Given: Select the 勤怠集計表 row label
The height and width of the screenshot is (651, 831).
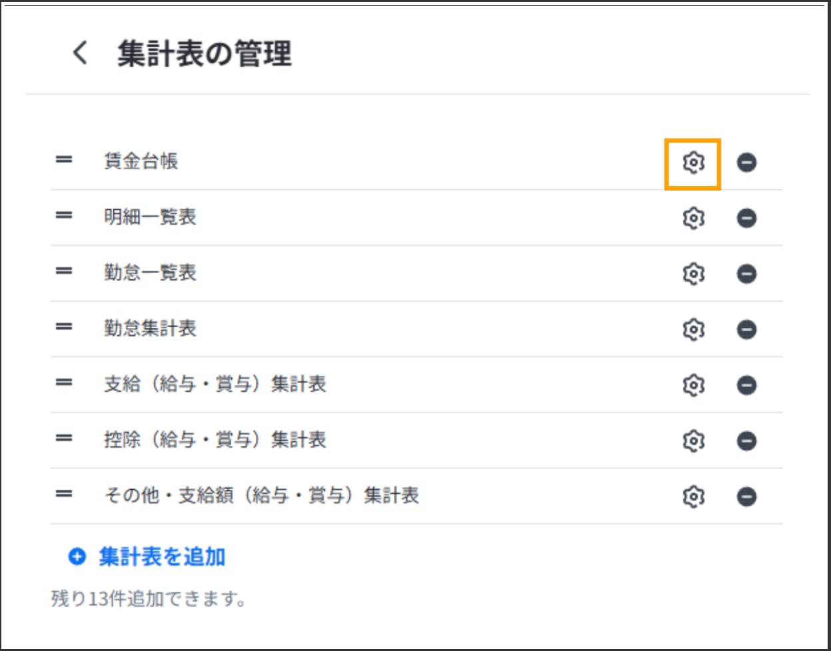Looking at the screenshot, I should tap(150, 328).
